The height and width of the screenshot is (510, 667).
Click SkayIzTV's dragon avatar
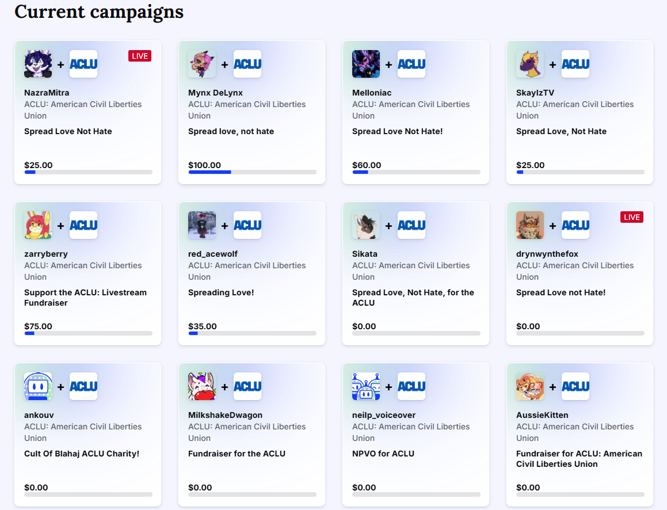point(530,64)
